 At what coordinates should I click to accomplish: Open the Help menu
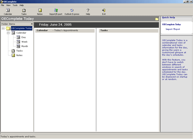[22, 5]
